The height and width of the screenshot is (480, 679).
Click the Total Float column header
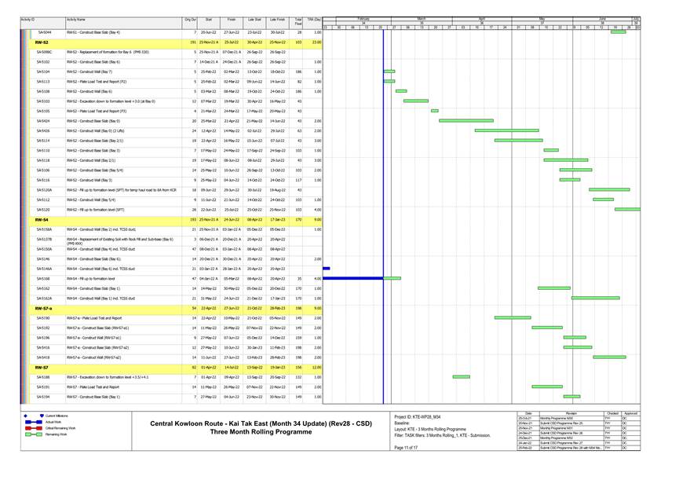click(x=298, y=21)
